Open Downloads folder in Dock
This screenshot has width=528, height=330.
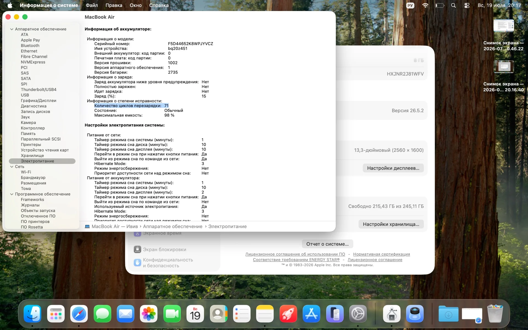point(448,314)
